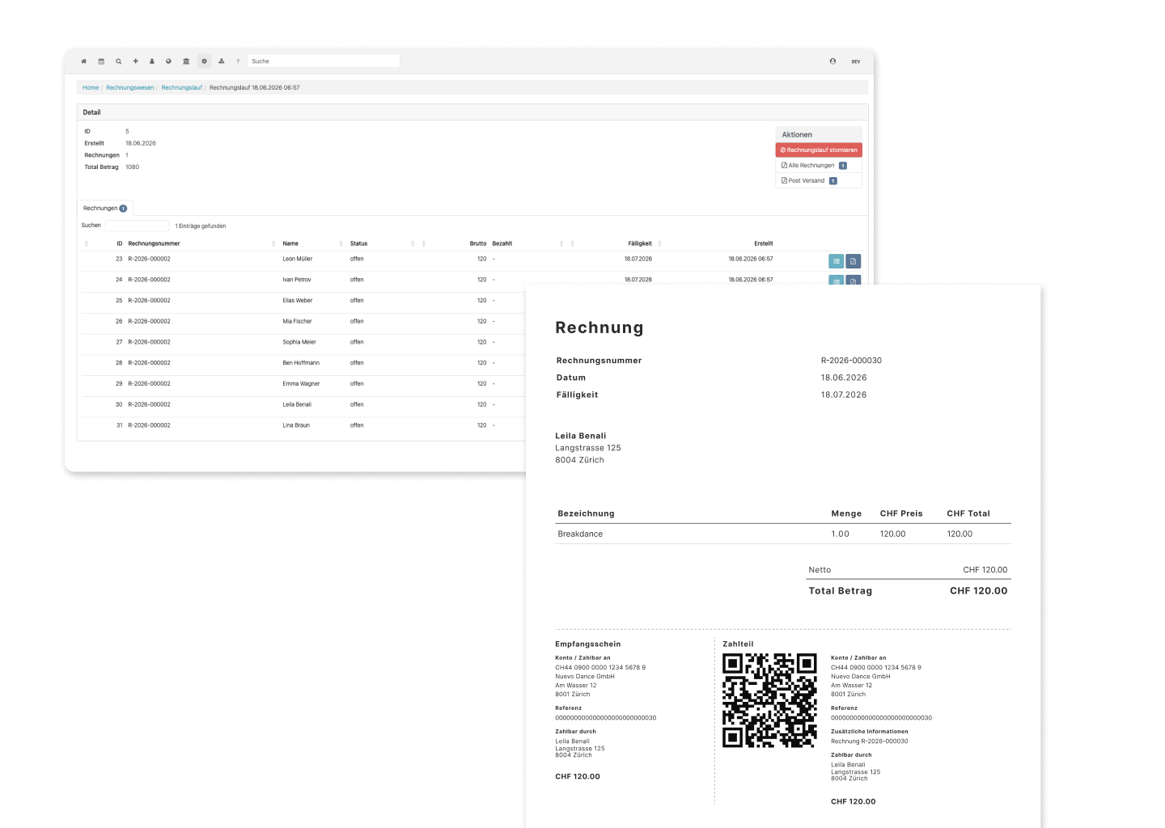The image size is (1165, 828).
Task: Sort by the Rechnungsnummer column header
Action: click(154, 243)
